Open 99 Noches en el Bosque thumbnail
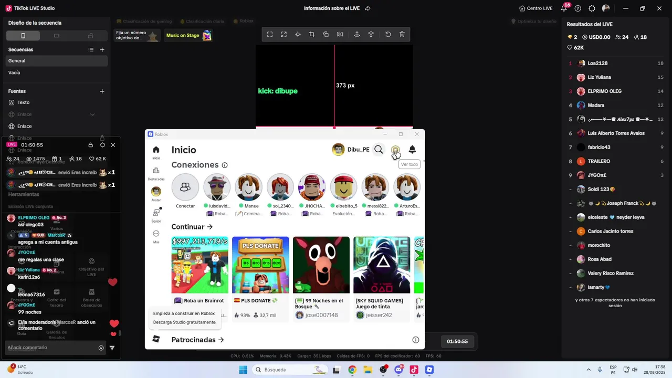Viewport: 672px width, 378px height. 321,265
